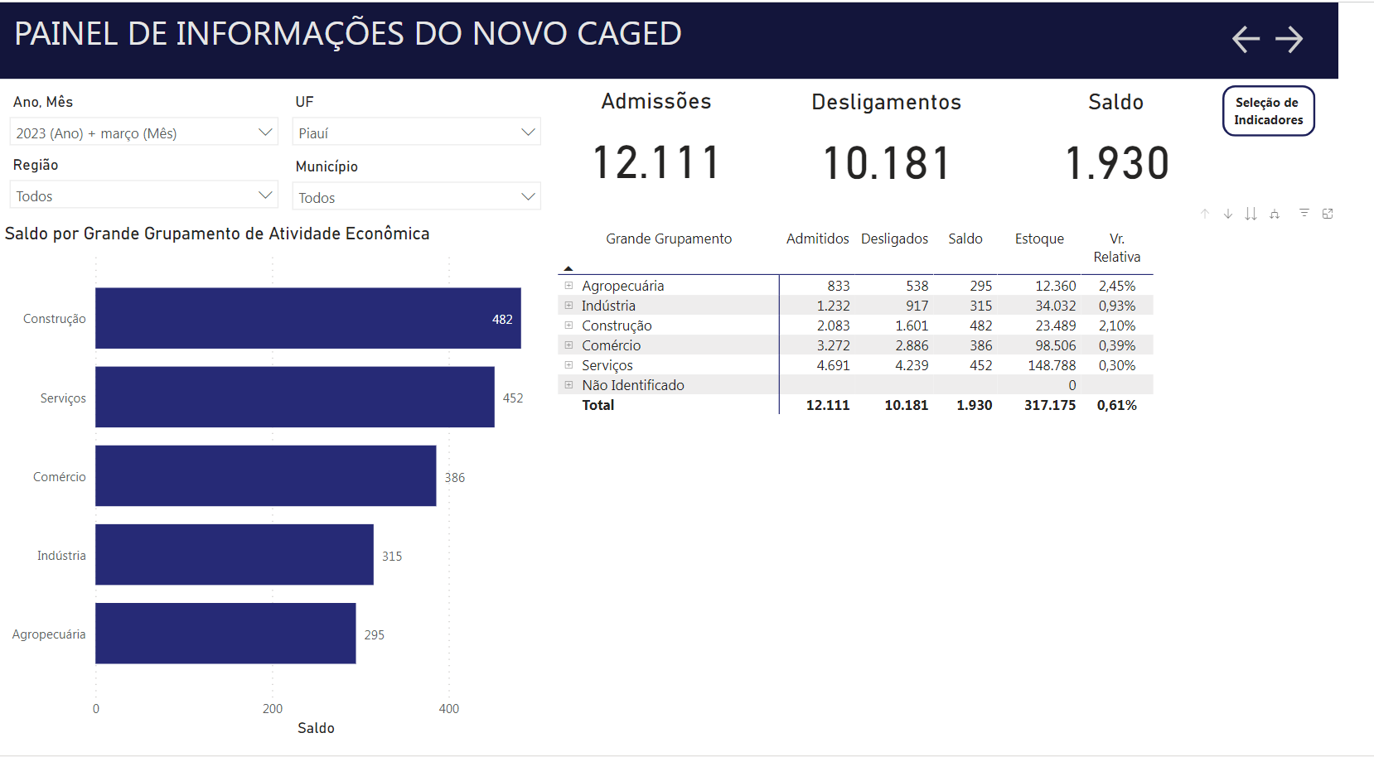Click Serviços Estoque value 148.788
The image size is (1374, 757).
1052,365
